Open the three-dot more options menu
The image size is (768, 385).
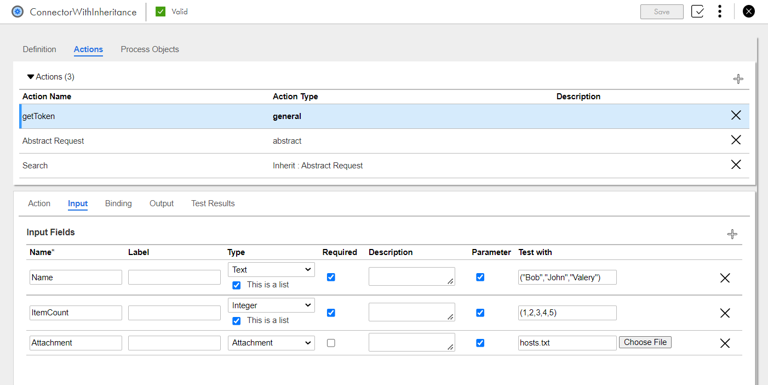point(720,12)
